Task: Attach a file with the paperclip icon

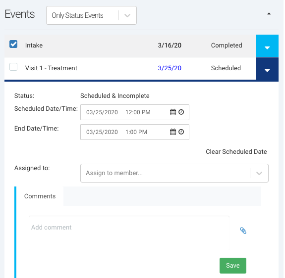Action: point(243,231)
